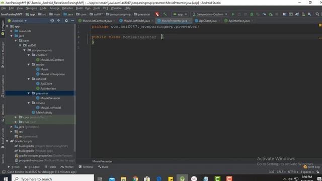Viewport: 322px width, 181px height.
Task: Switch to ApiClient.java tab
Action: [x=208, y=21]
